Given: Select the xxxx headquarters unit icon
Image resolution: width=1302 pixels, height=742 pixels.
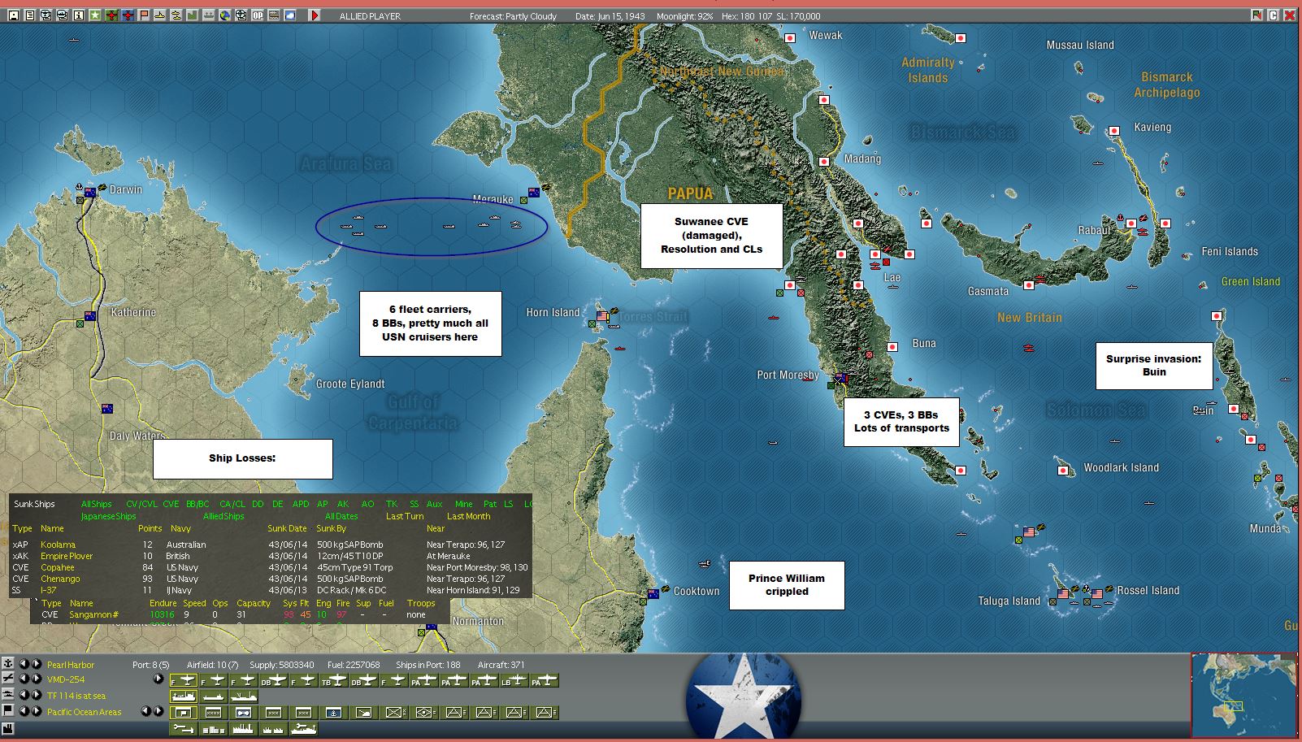Looking at the screenshot, I should pyautogui.click(x=214, y=713).
